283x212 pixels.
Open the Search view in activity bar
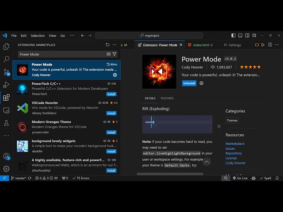pyautogui.click(x=6, y=59)
